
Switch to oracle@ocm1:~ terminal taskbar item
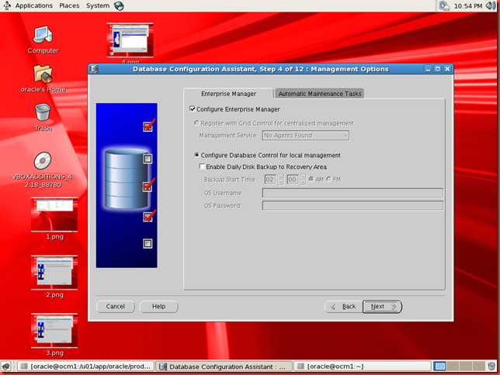tap(363, 366)
